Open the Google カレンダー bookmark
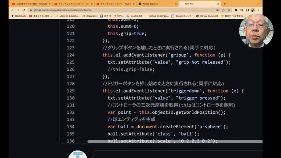The image size is (281, 158). (182, 16)
